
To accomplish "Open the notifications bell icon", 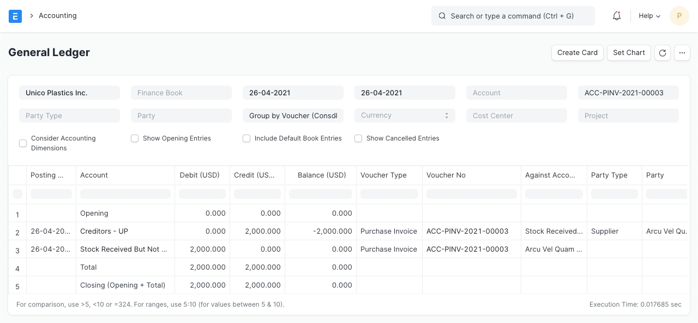I will [617, 16].
